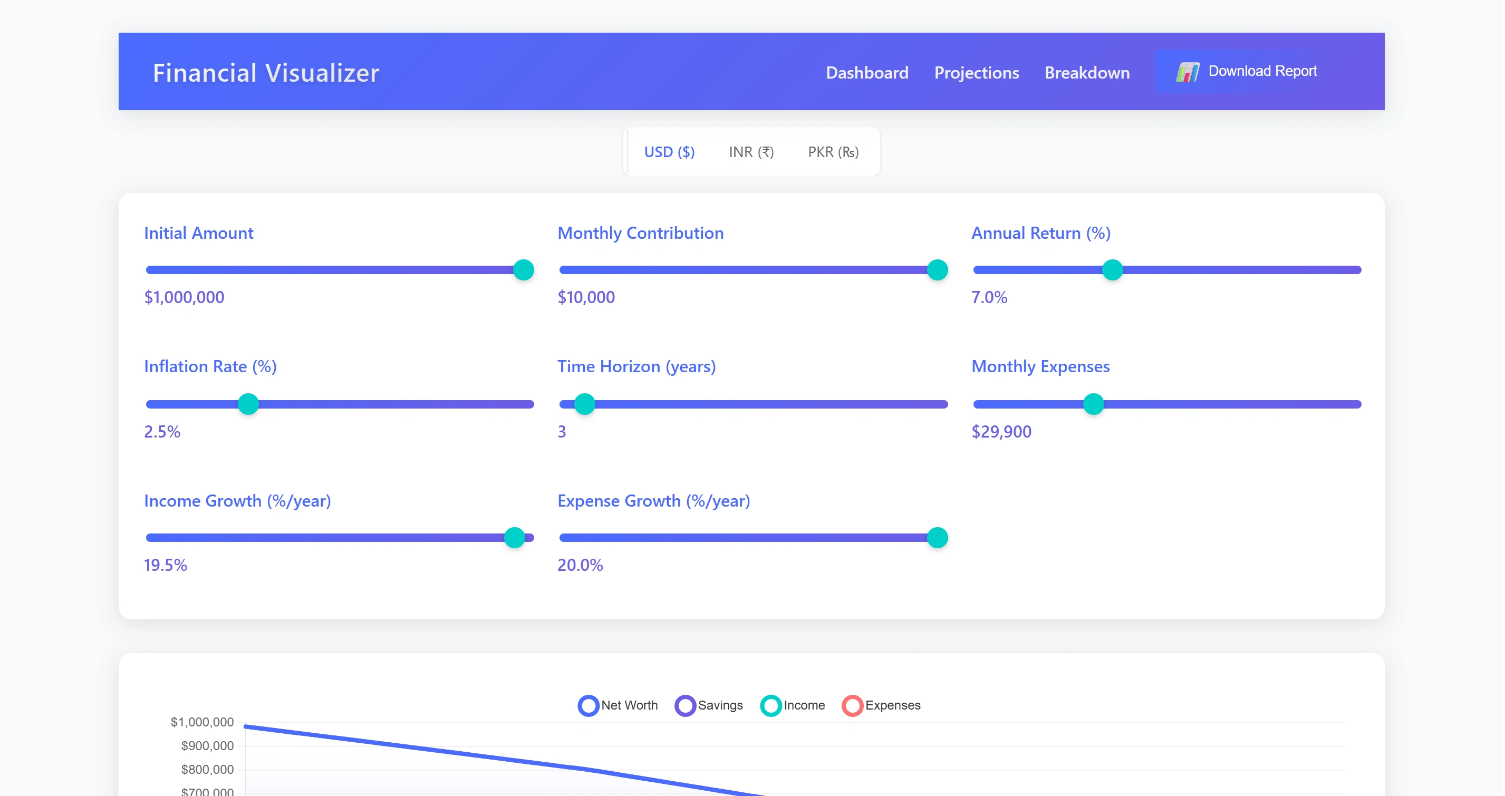Click the Monthly Contribution slider knob
Viewport: 1505px width, 796px height.
pos(937,270)
